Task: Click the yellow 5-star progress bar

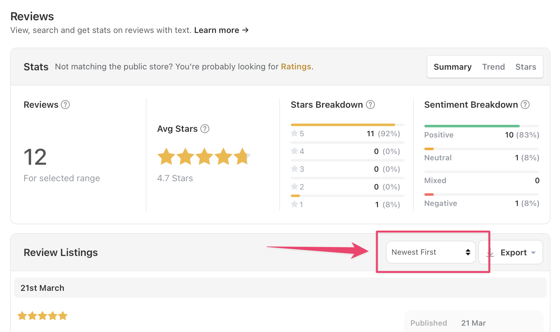Action: 342,125
